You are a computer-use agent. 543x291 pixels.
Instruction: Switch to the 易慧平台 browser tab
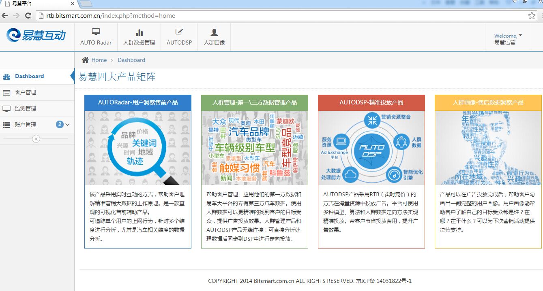39,4
